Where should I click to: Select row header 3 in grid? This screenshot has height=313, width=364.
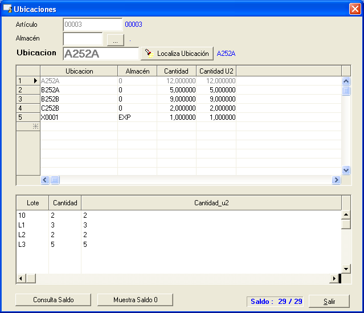tap(28, 99)
